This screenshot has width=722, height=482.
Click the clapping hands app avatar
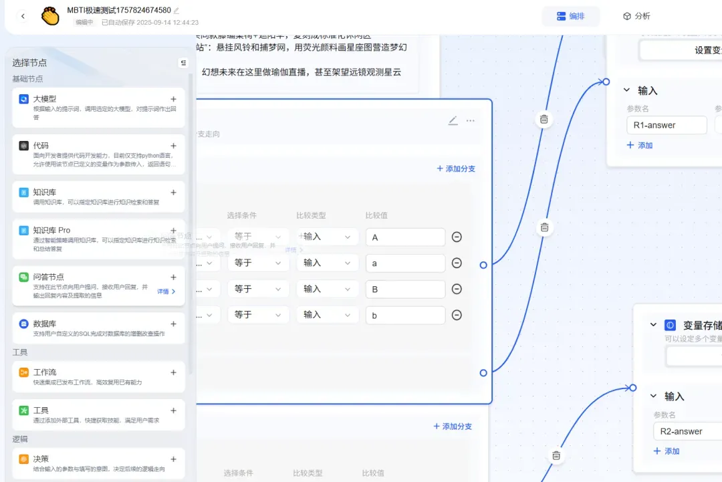[x=50, y=16]
